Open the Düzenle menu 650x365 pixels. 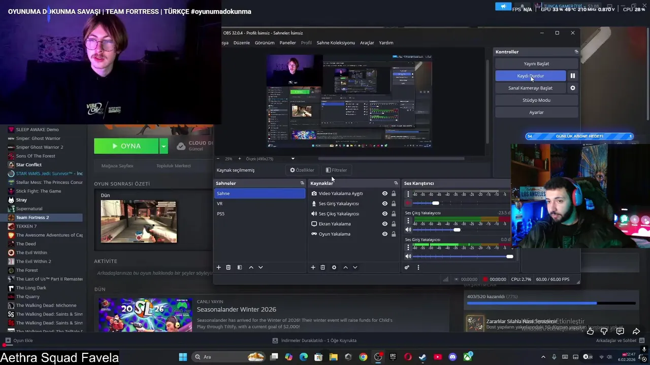click(242, 43)
